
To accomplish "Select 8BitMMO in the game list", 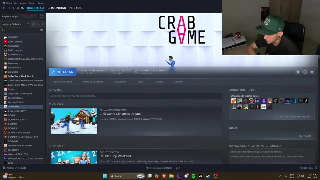I will (x=13, y=37).
